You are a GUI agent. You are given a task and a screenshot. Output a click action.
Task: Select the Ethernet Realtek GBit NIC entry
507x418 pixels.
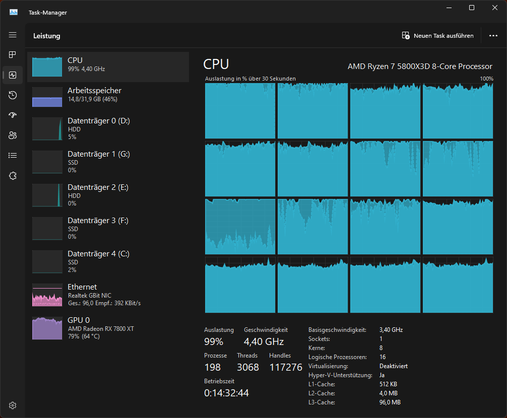tap(108, 295)
